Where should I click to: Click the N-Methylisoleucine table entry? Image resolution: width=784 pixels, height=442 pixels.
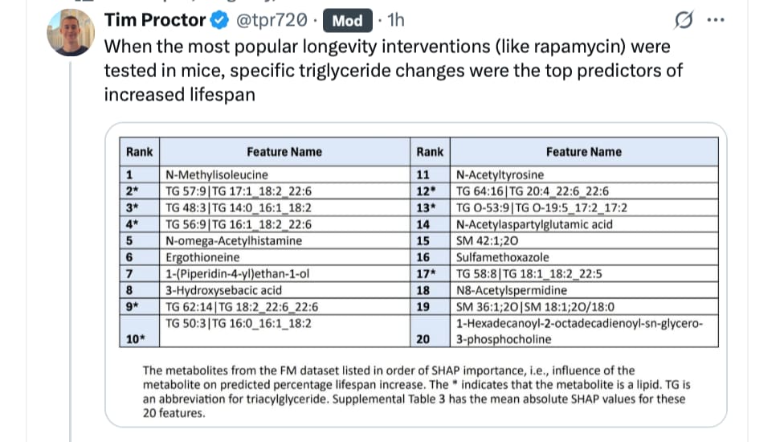coord(217,174)
